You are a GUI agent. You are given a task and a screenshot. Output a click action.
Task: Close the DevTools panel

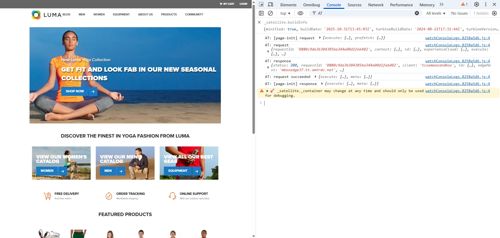[x=494, y=4]
